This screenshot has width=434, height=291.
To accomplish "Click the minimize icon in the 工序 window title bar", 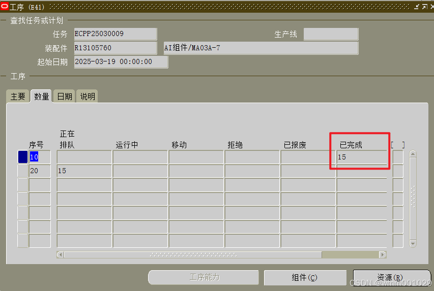I will [x=417, y=7].
